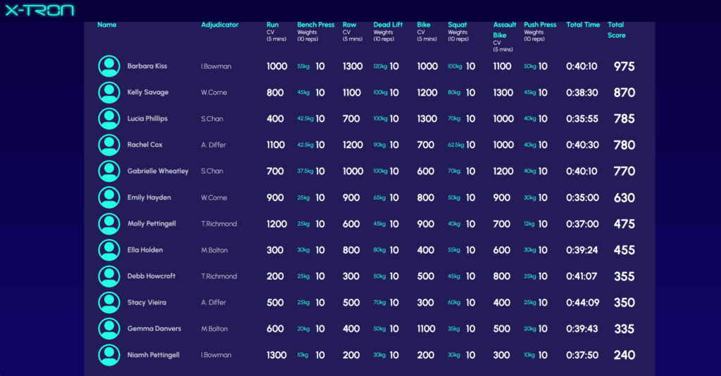Image resolution: width=721 pixels, height=376 pixels.
Task: Sort by the Name column header
Action: [x=107, y=25]
